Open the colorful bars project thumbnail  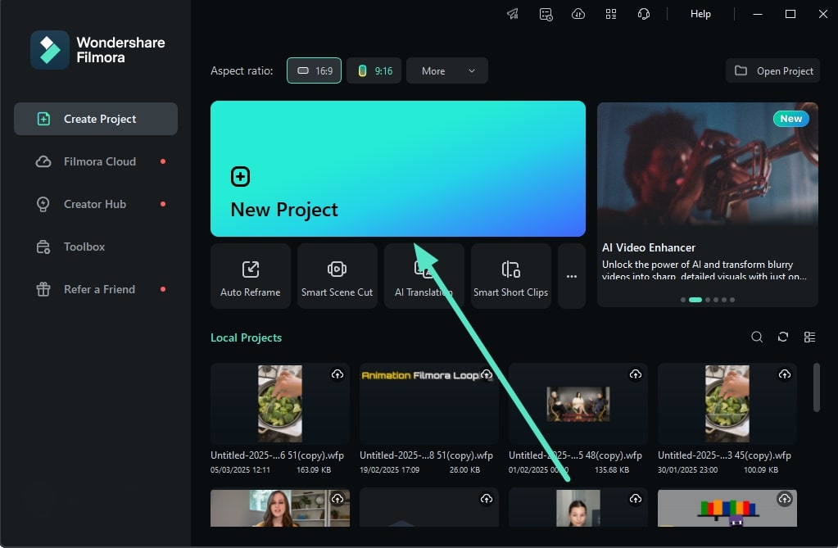[x=727, y=508]
